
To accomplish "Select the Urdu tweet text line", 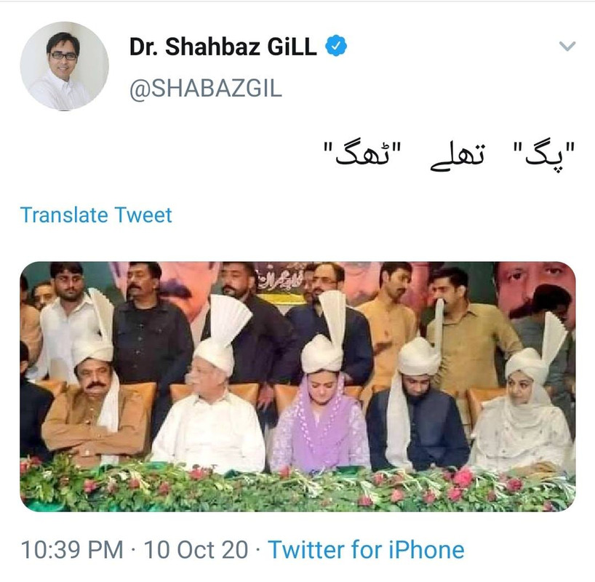I will point(450,156).
